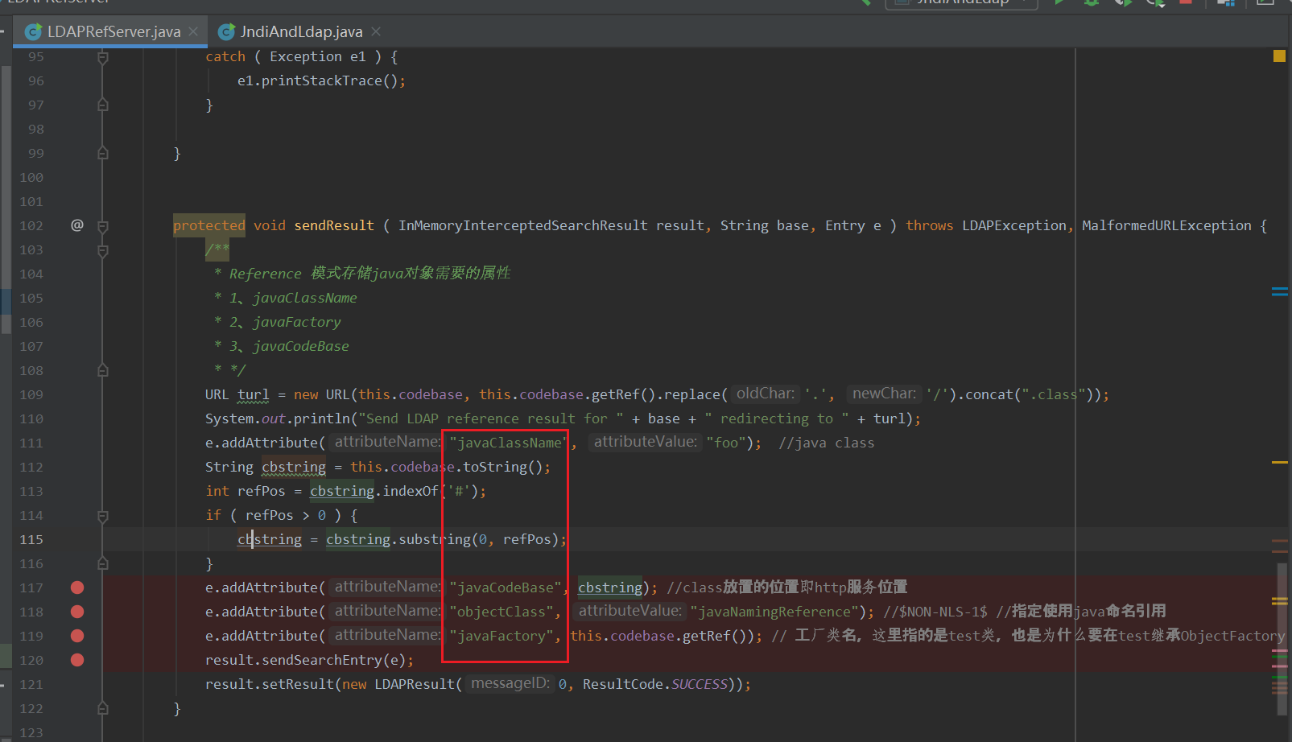Click the "javaCodeBase" string literal
The height and width of the screenshot is (742, 1292).
click(506, 587)
